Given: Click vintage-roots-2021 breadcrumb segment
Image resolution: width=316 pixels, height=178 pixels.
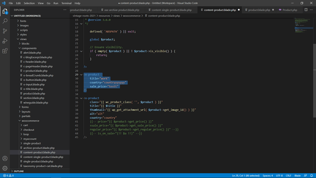Looking at the screenshot, I should (x=84, y=16).
